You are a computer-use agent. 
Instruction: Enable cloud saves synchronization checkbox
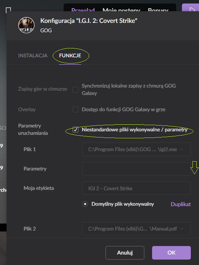(76, 89)
